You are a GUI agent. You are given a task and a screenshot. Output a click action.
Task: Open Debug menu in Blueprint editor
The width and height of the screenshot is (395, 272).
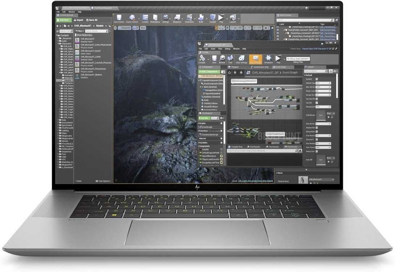228,49
